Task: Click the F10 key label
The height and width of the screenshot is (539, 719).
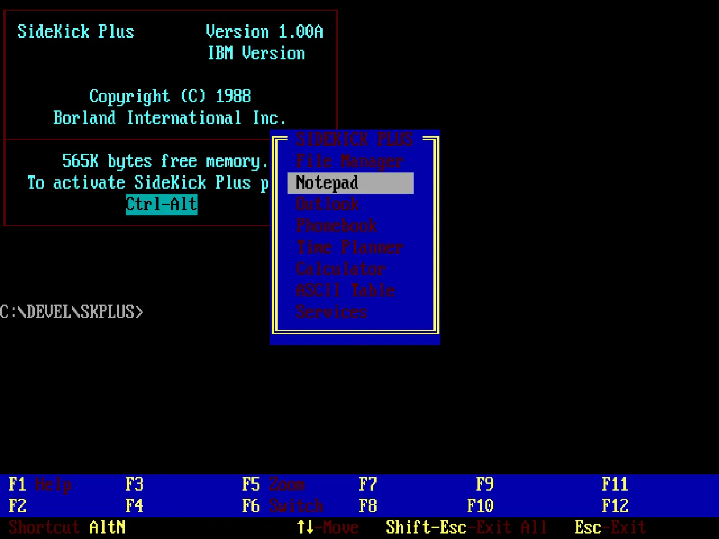Action: [480, 506]
